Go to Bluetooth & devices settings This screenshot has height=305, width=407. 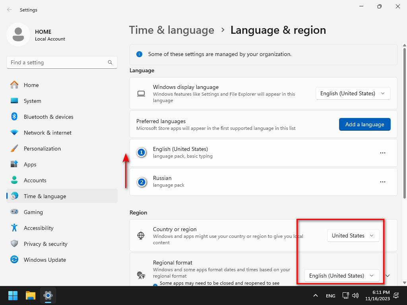pyautogui.click(x=48, y=117)
